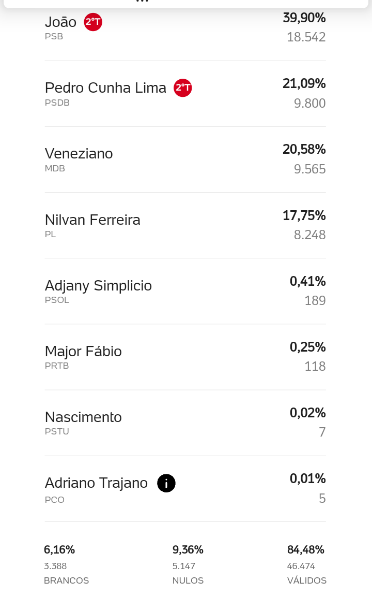Select candidate Pedro Cunha Lima
Viewport: 372px width, 596px height.
(105, 88)
